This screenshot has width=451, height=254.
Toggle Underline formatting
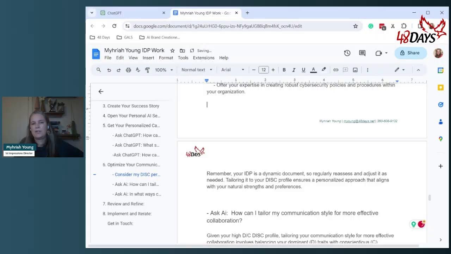coord(303,70)
